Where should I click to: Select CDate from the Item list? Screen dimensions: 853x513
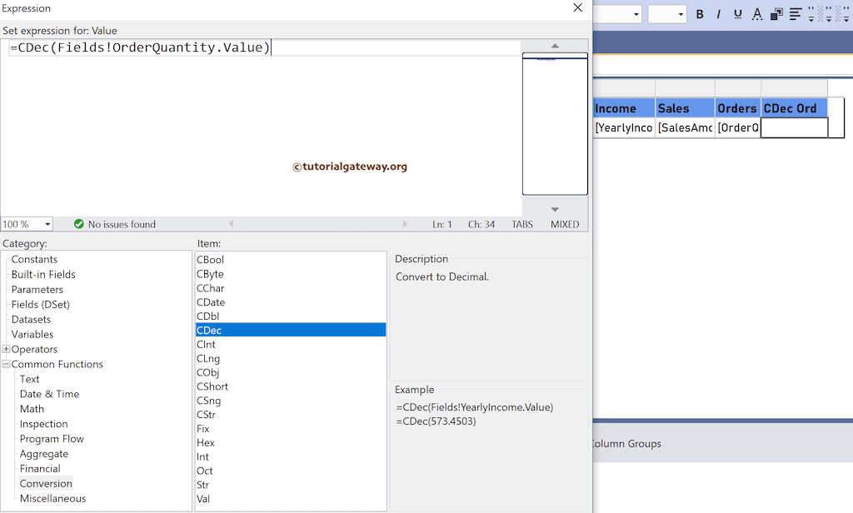tap(211, 301)
